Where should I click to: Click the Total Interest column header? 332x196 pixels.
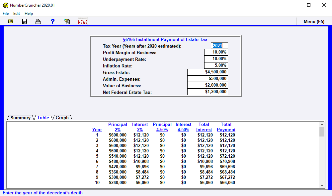(204, 127)
